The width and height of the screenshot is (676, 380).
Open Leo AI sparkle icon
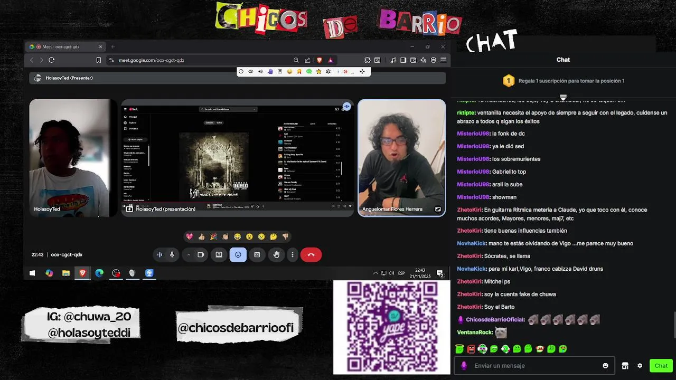tap(423, 60)
